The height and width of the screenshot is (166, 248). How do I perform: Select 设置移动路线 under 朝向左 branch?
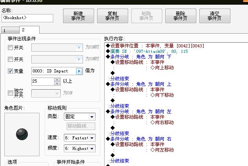pyautogui.click(x=138, y=117)
